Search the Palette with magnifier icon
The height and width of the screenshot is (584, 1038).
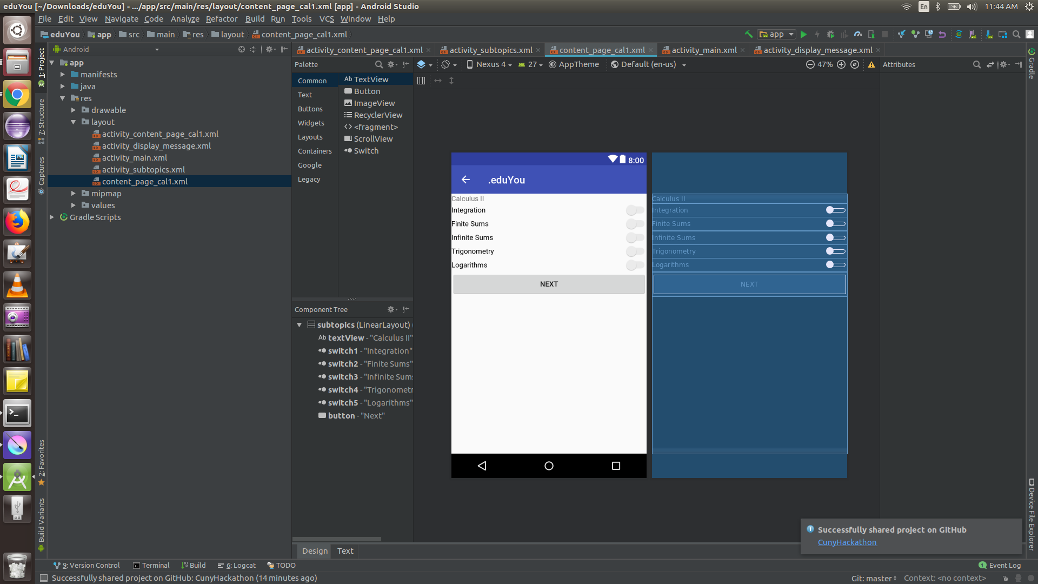[x=379, y=64]
